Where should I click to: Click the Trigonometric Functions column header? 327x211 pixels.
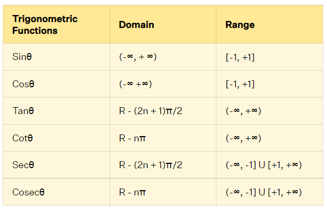(x=56, y=24)
